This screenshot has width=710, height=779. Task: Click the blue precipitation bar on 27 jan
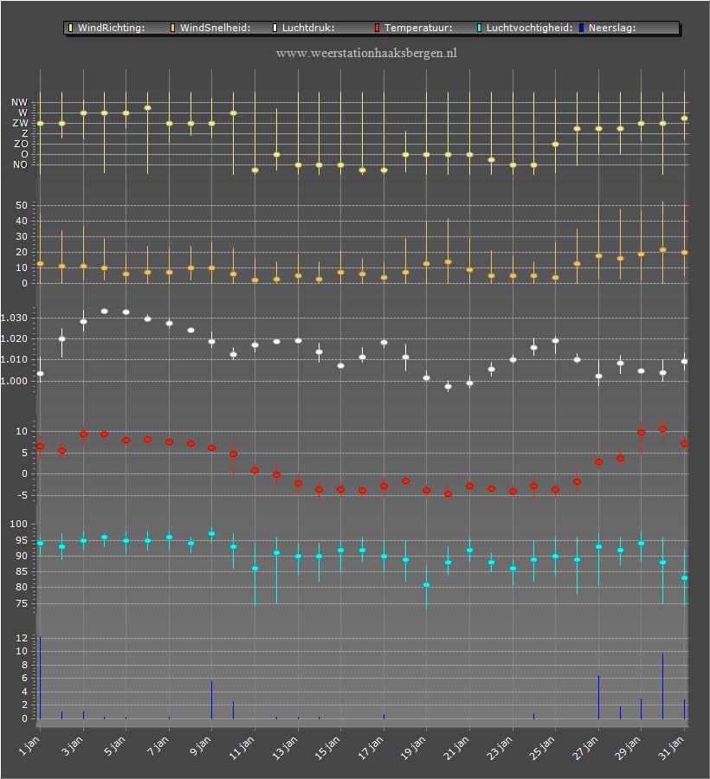(598, 697)
